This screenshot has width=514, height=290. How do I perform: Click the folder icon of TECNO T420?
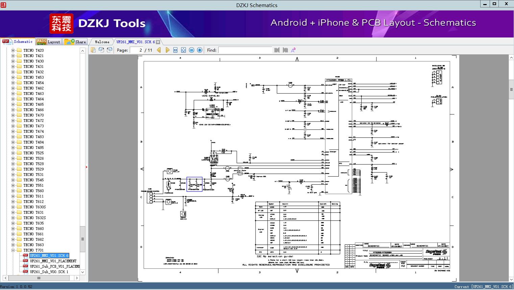coord(19,50)
